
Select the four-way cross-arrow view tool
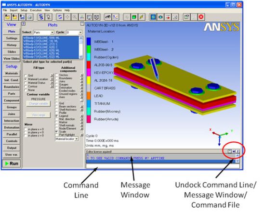coord(67,17)
